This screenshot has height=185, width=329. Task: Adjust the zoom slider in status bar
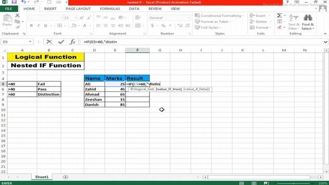(294, 183)
